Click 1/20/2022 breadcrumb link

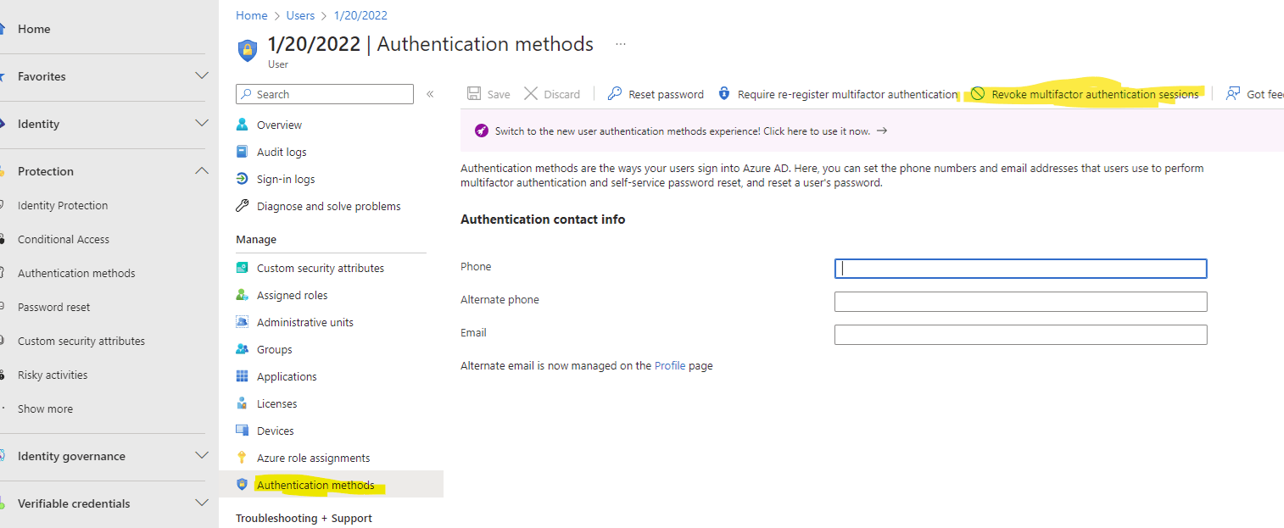click(360, 15)
